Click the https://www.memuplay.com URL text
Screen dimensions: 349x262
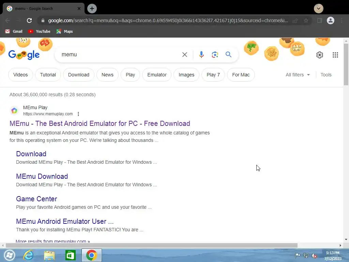(48, 114)
